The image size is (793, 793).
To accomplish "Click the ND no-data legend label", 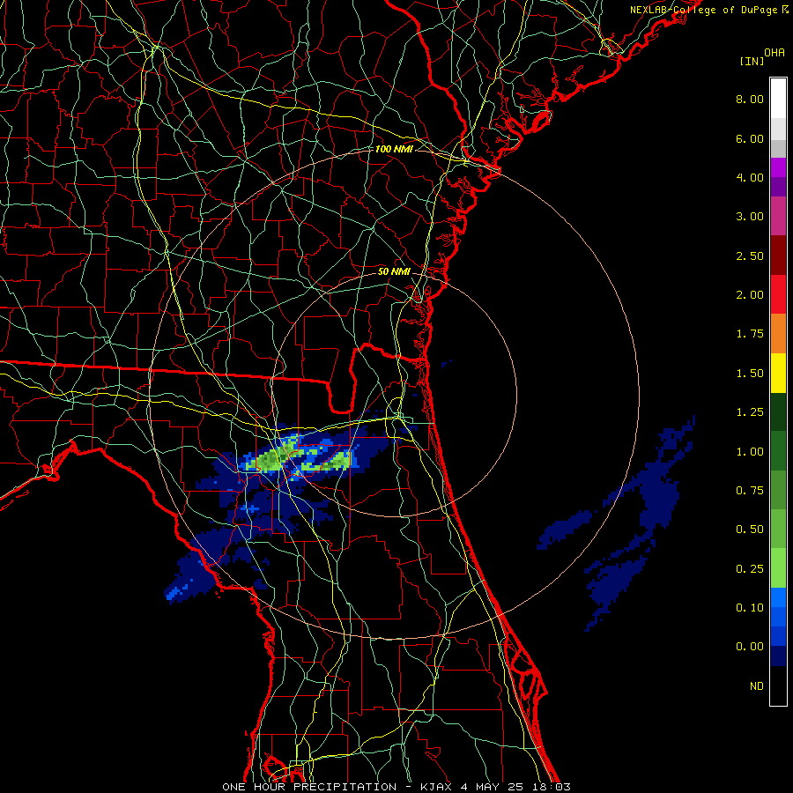I will 757,686.
